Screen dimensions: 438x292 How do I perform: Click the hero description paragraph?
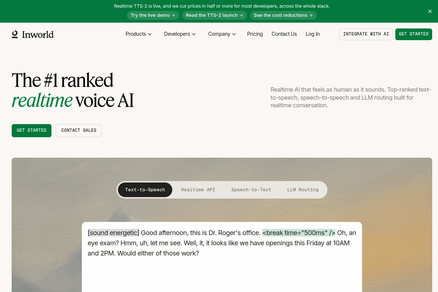pyautogui.click(x=351, y=97)
